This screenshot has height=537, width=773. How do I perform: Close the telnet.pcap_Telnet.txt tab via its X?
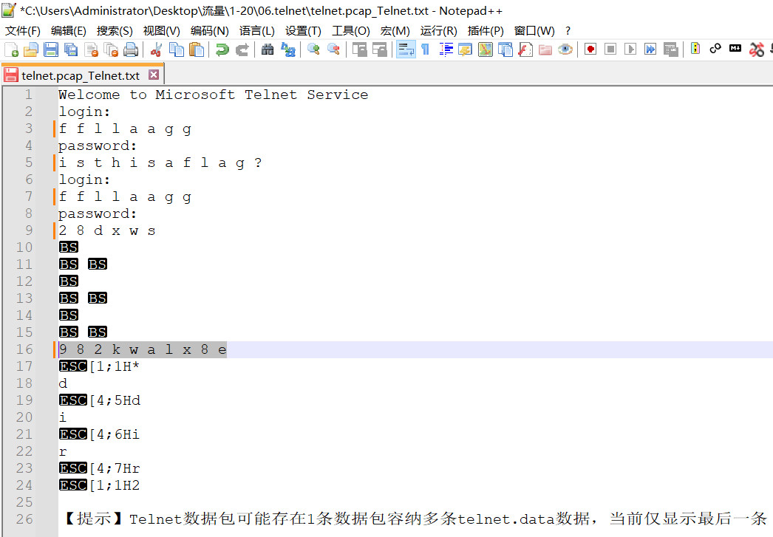click(x=154, y=75)
